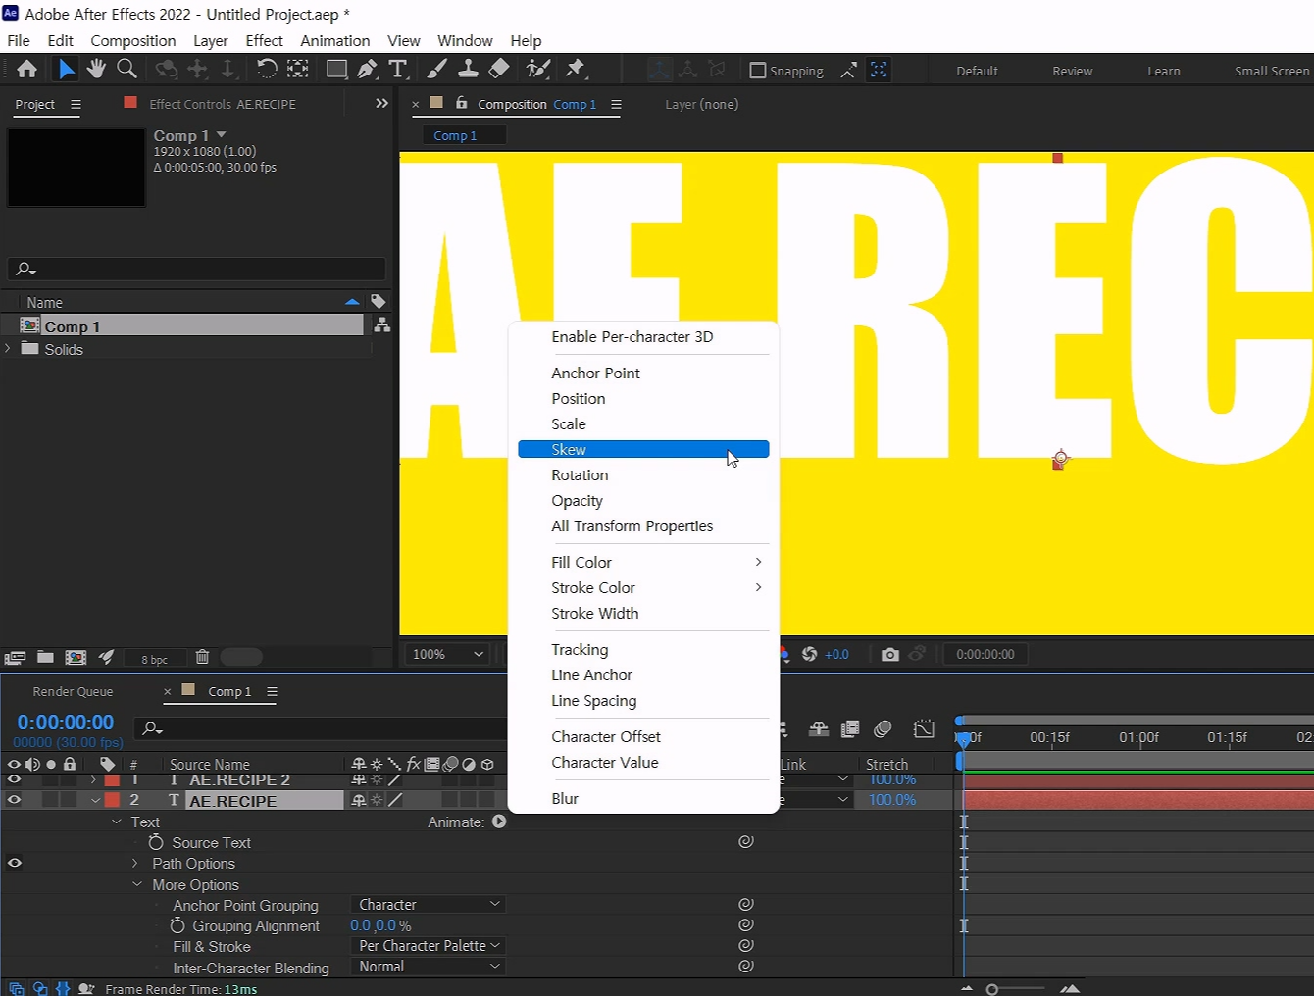Screen dimensions: 1314x996
Task: Click the flowchart icon beside Comp 1
Action: tap(382, 325)
